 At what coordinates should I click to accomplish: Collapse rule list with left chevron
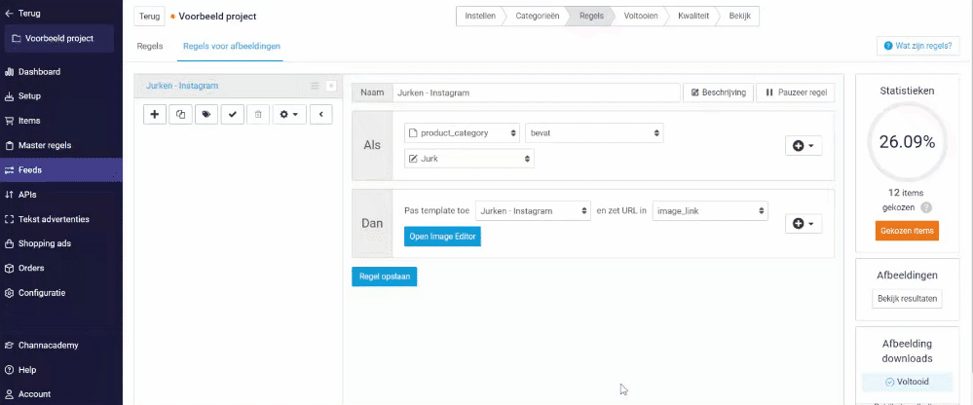320,114
